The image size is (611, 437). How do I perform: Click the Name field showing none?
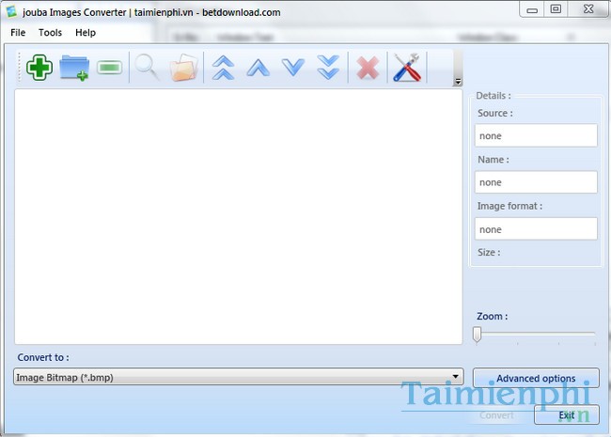(x=536, y=182)
